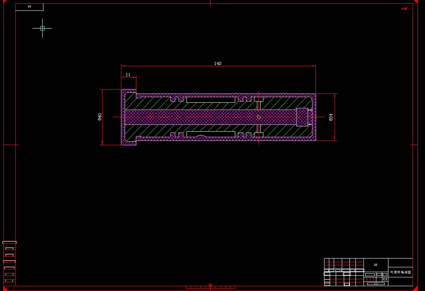
Task: Select the graduated scale ruler at the bottom center
Action: click(x=197, y=287)
